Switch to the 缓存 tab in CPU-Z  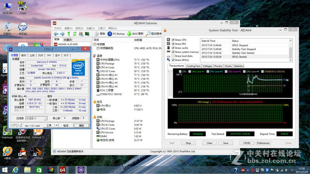pyautogui.click(x=24, y=55)
